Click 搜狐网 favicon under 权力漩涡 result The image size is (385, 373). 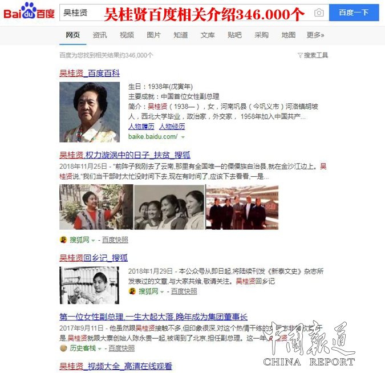[63, 240]
